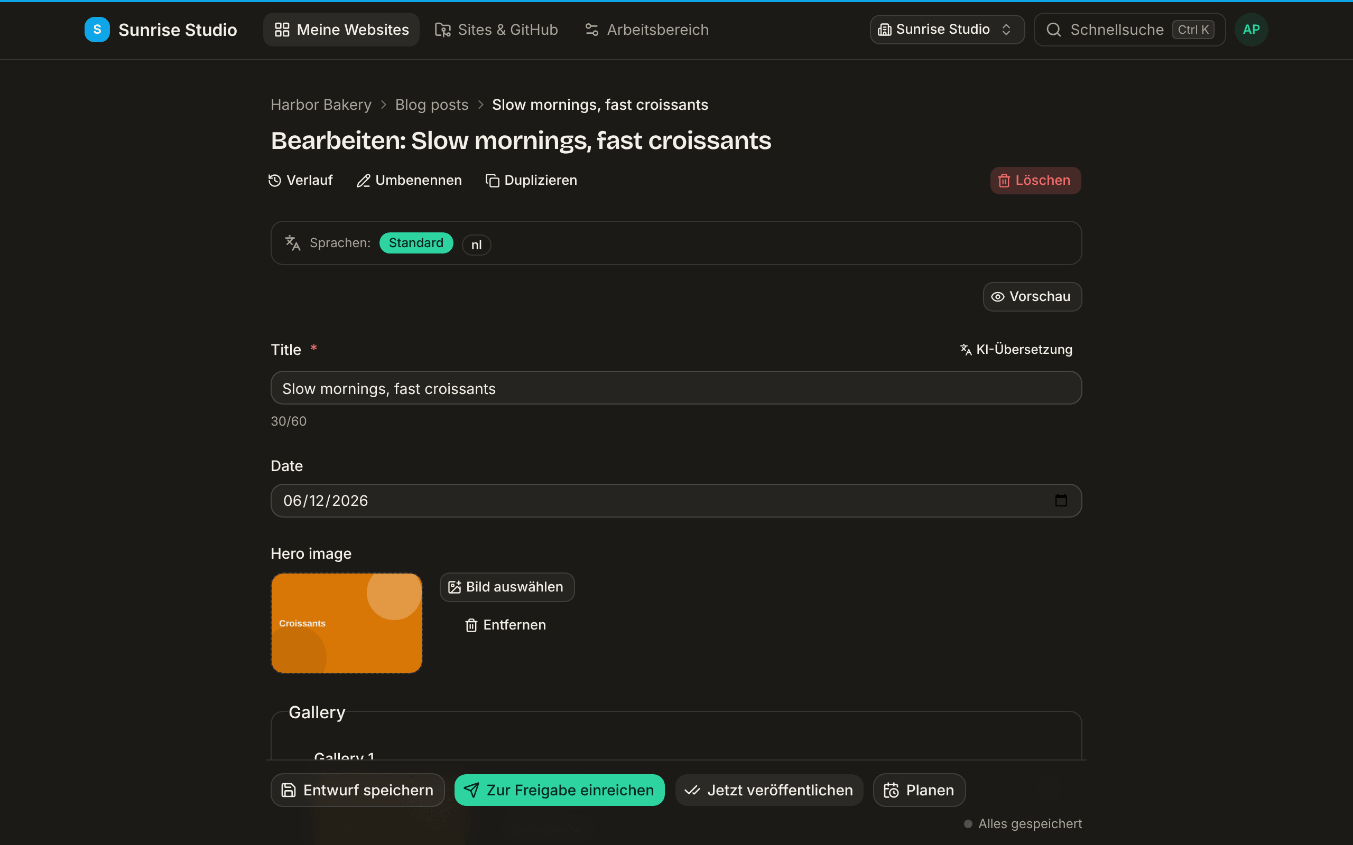Click the Schnellsuche search field
This screenshot has height=845, width=1353.
(1129, 30)
